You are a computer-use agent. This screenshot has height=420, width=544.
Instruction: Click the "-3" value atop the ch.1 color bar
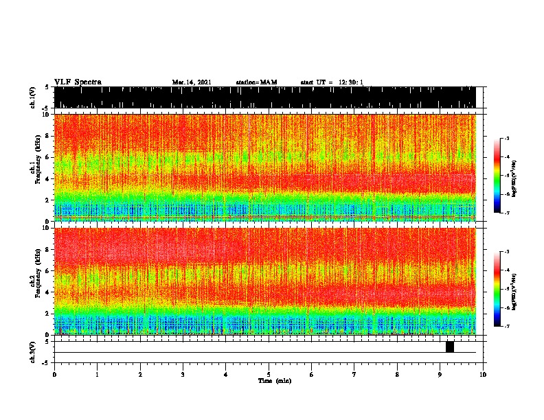click(506, 139)
